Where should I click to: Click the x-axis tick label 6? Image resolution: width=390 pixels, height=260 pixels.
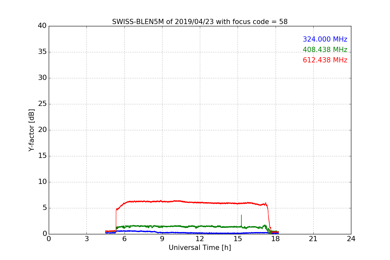pos(124,239)
